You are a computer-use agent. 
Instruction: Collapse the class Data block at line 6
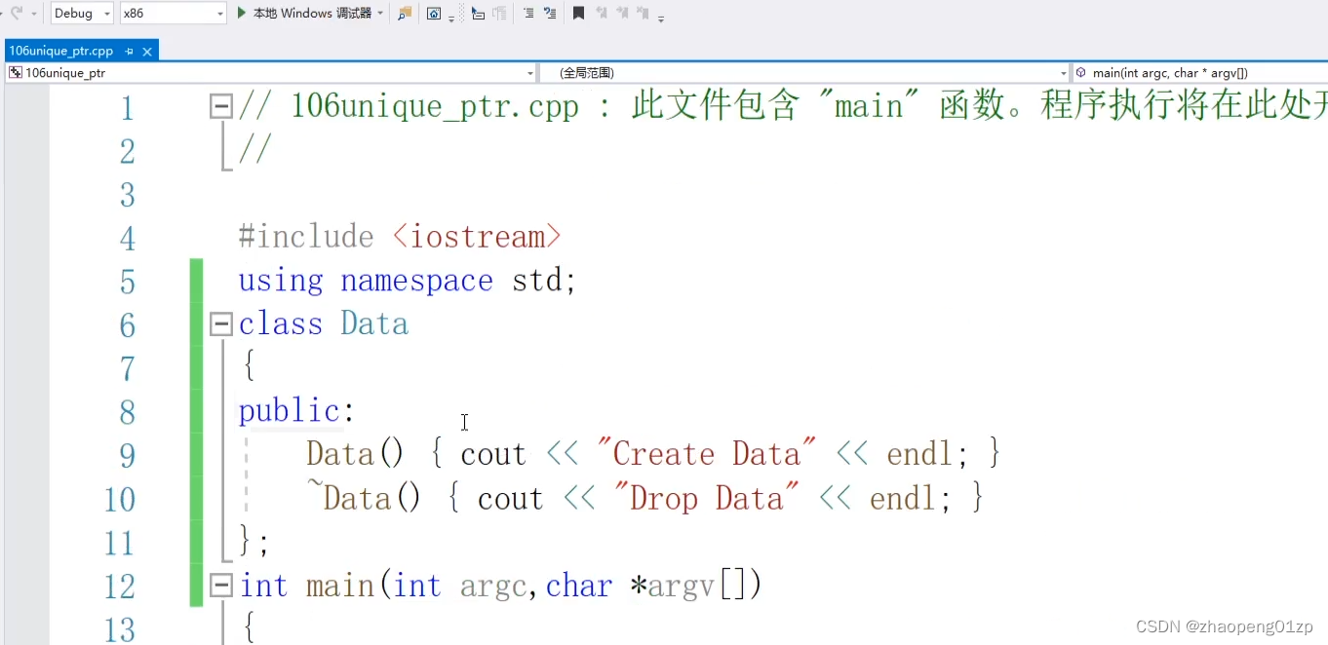click(x=221, y=323)
